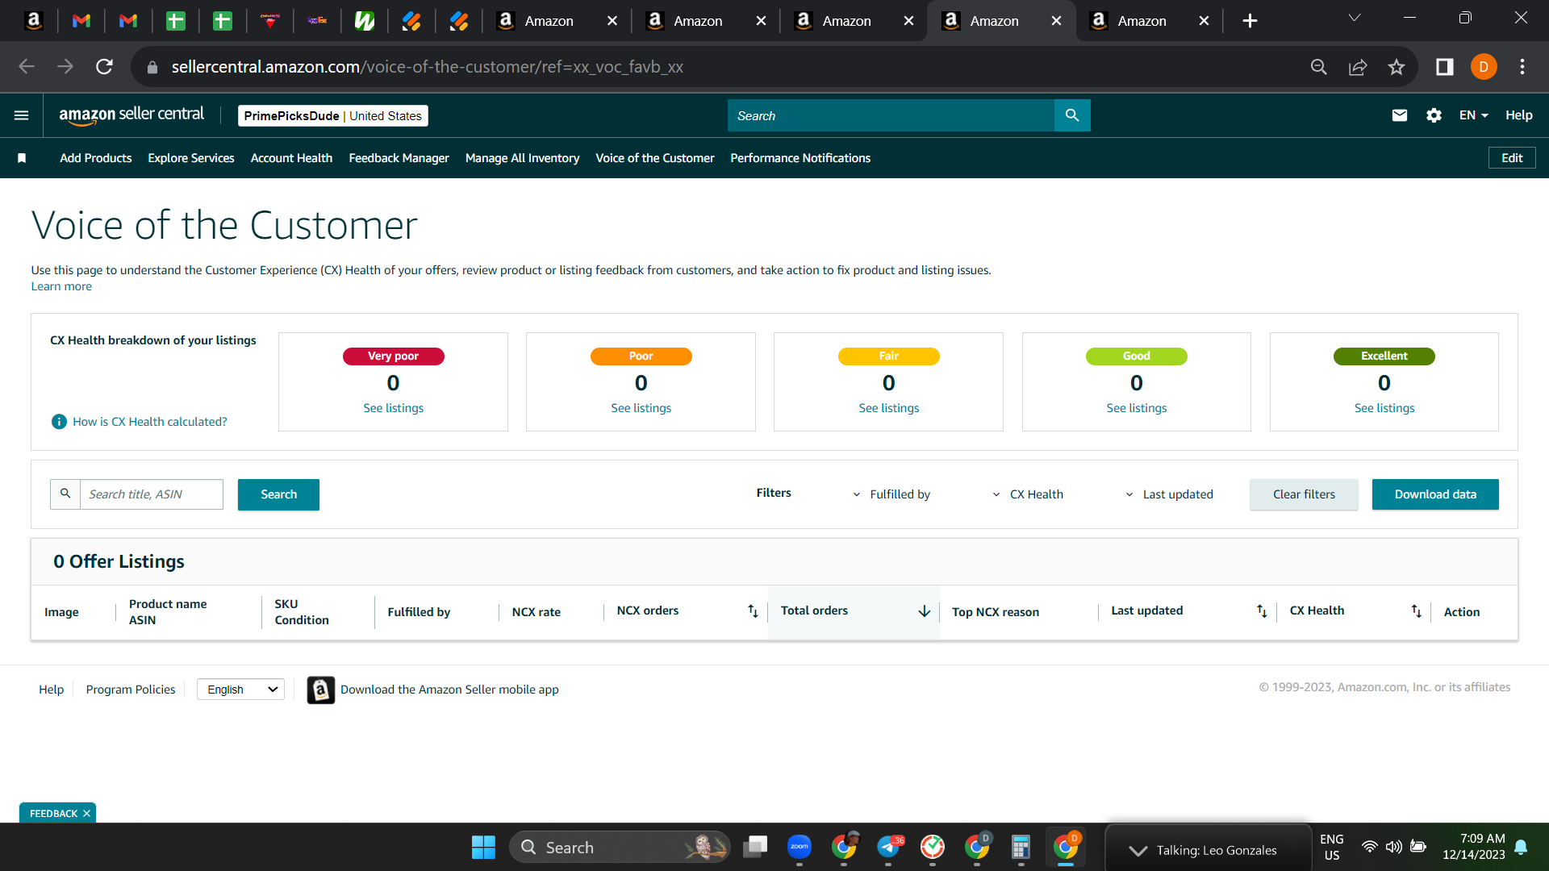
Task: Open Program Policies footer link
Action: 131,690
